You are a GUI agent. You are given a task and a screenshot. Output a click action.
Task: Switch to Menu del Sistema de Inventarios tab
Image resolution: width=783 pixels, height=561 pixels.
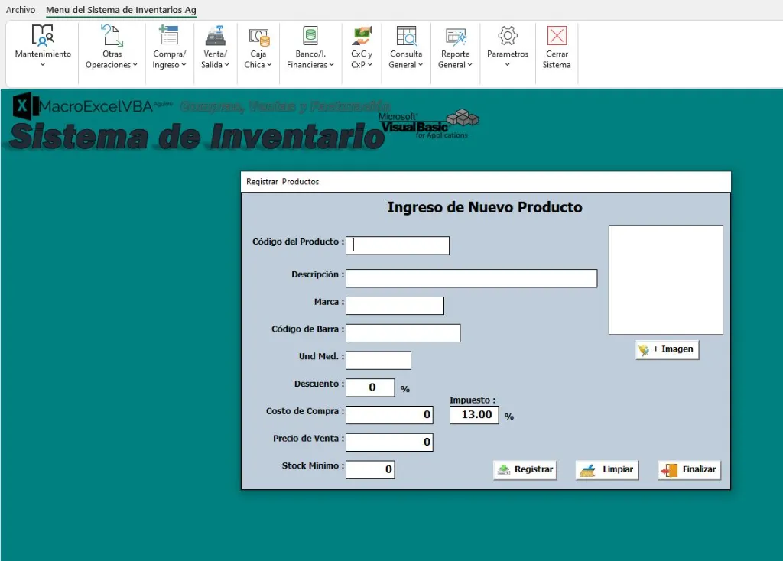[121, 10]
